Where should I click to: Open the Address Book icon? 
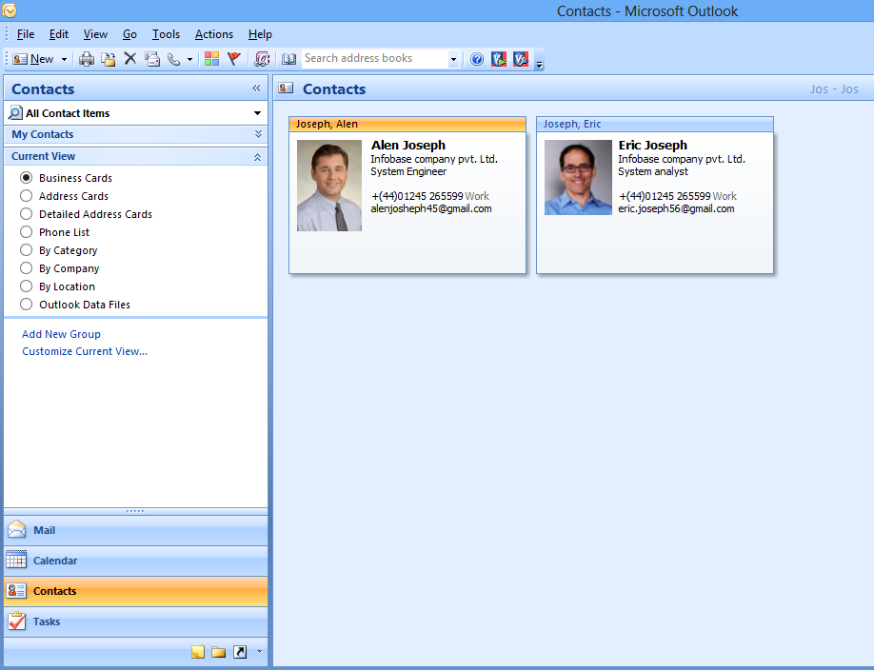point(288,59)
